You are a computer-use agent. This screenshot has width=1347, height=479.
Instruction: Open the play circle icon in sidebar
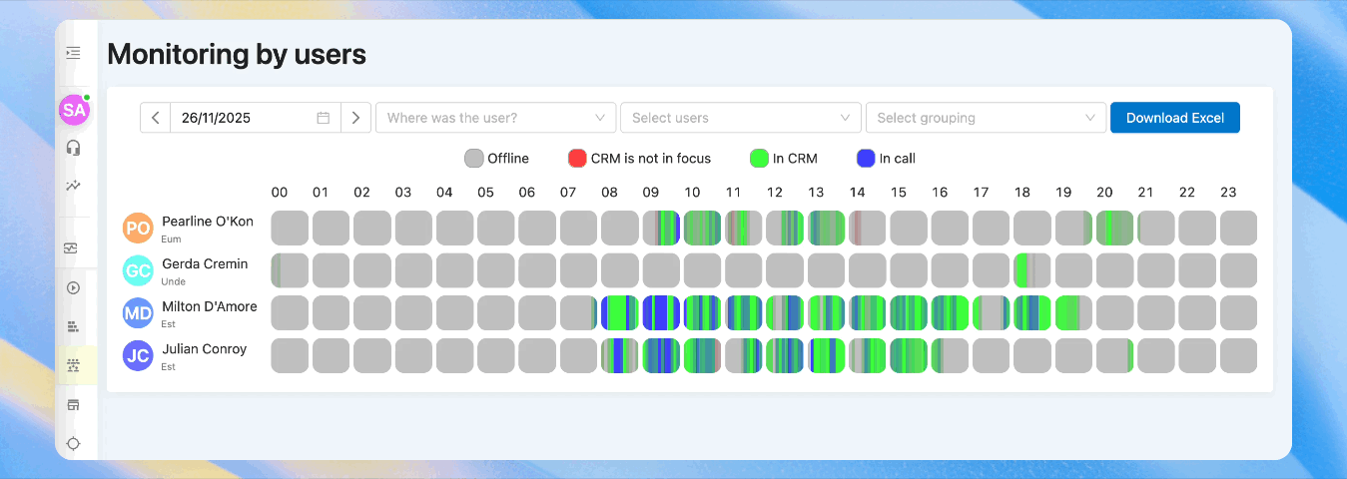73,288
